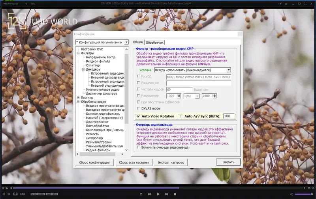Image resolution: width=316 pixels, height=199 pixels.
Task: Check Включить очередь видеовывода
Action: [139, 147]
